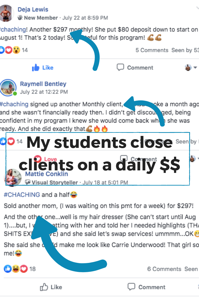The height and width of the screenshot is (299, 199).
Task: View the 5 Comments on Deja's post
Action: click(x=152, y=50)
